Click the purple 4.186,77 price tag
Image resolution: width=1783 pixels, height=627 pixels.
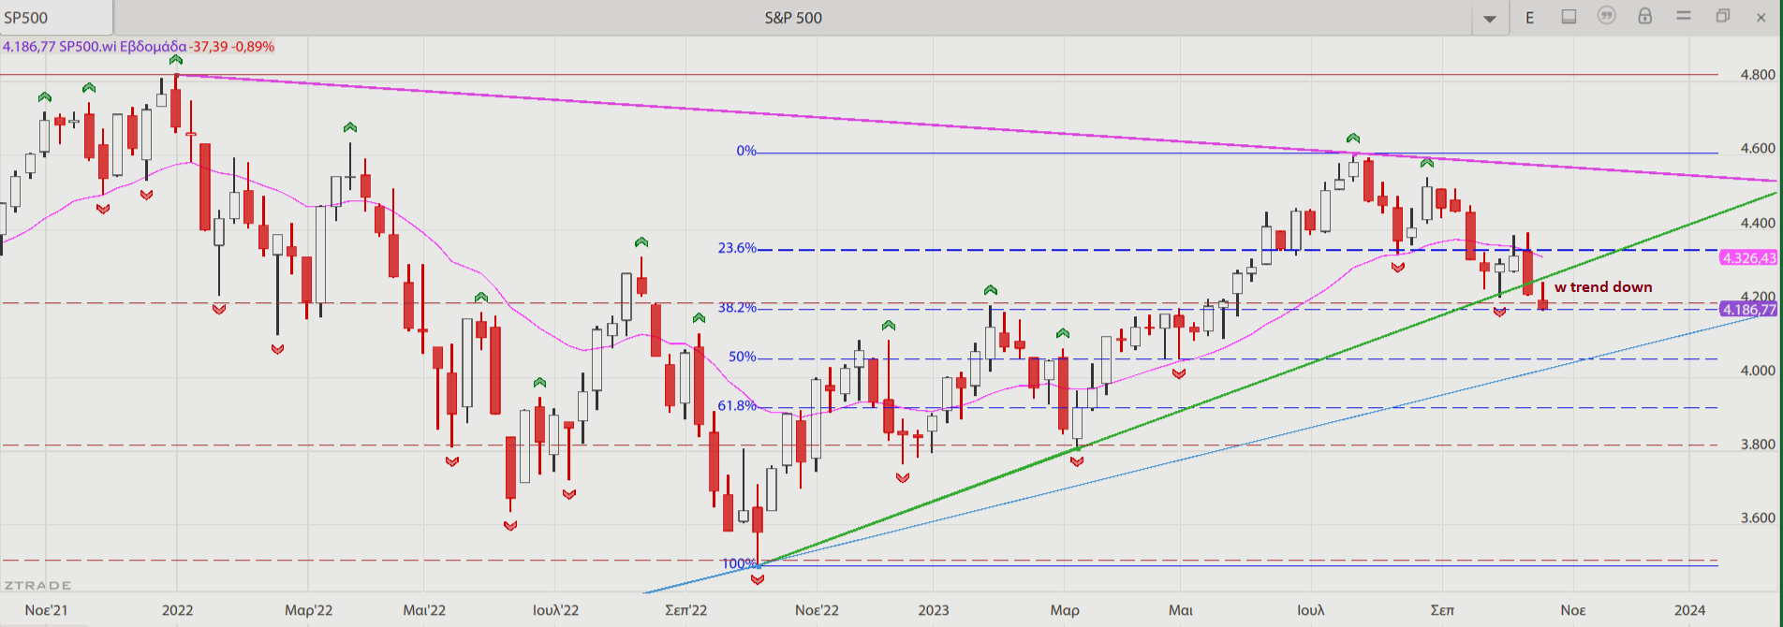coord(1748,310)
